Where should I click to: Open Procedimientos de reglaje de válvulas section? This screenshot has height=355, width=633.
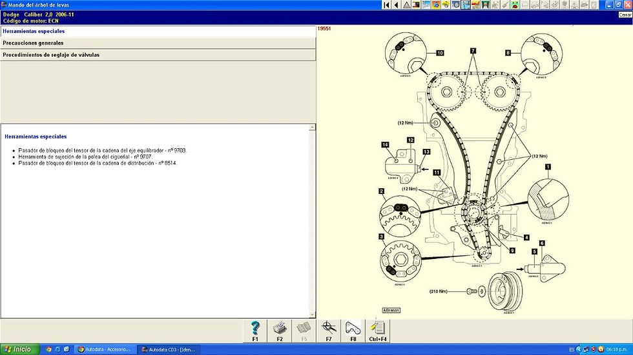[x=158, y=55]
